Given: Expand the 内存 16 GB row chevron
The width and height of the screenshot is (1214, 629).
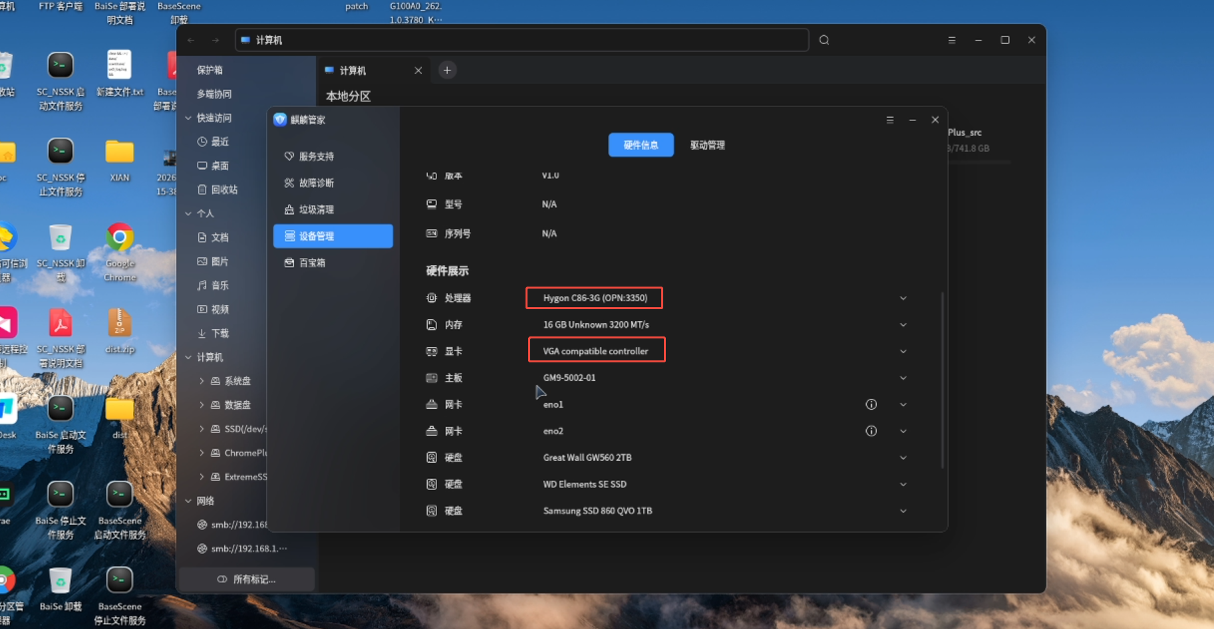Looking at the screenshot, I should click(x=903, y=324).
